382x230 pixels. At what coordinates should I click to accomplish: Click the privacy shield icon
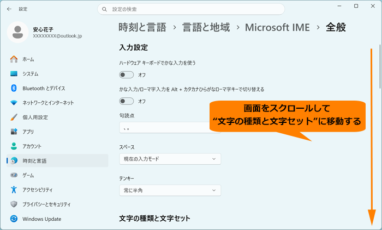pos(14,204)
